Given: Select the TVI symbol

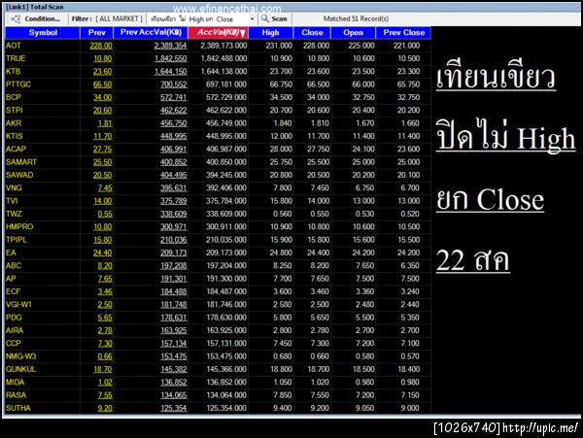Looking at the screenshot, I should pos(12,201).
